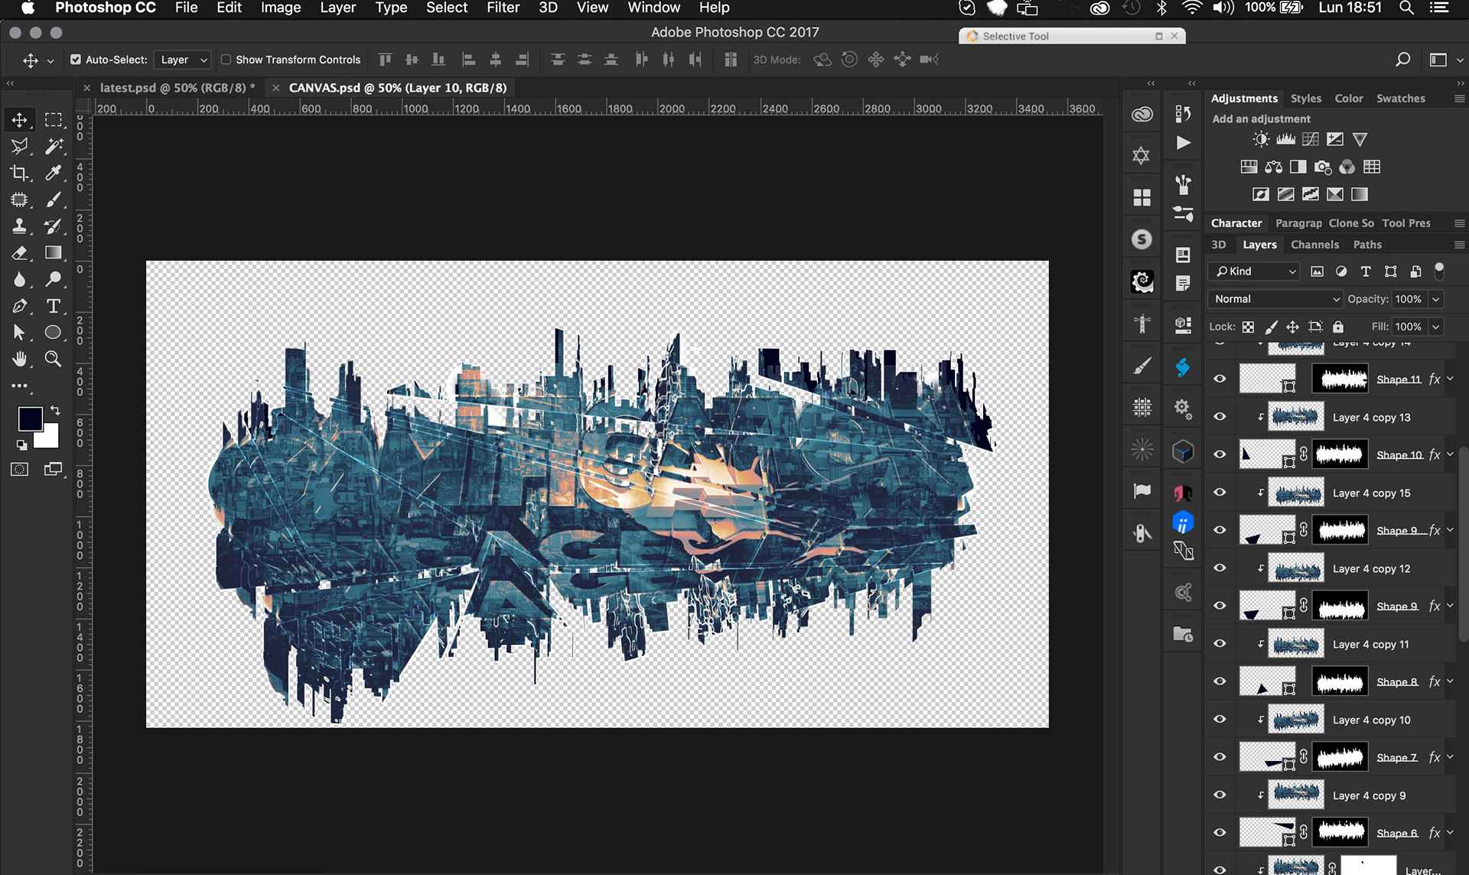Hide the Shape 11 layer

coord(1220,379)
